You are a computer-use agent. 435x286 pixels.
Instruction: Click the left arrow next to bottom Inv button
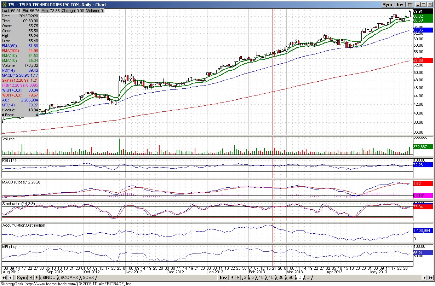pyautogui.click(x=232, y=278)
